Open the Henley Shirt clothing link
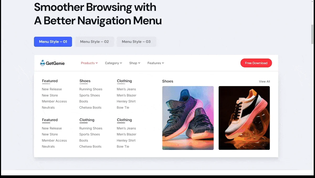The width and height of the screenshot is (315, 178). (x=126, y=101)
